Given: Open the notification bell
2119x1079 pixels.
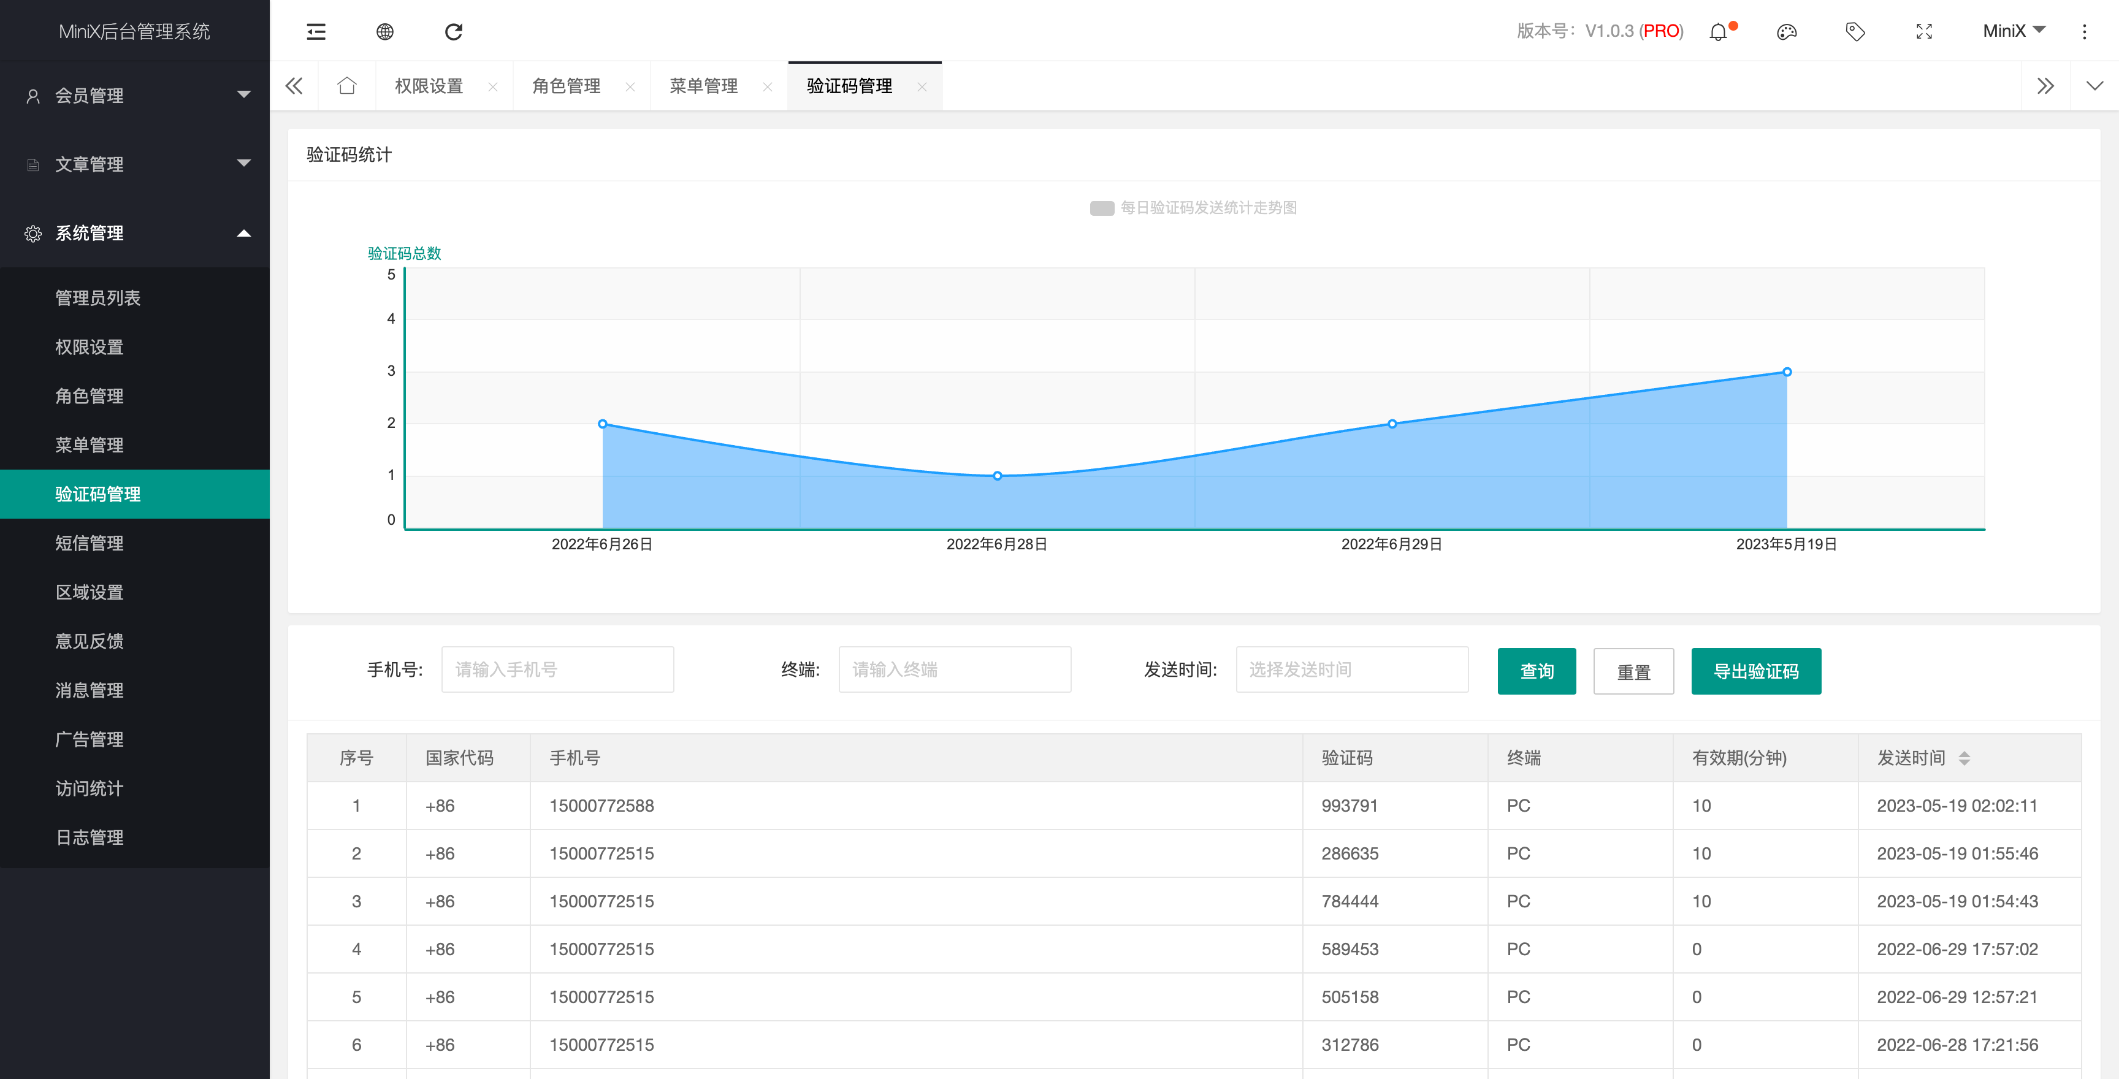Looking at the screenshot, I should [x=1719, y=32].
